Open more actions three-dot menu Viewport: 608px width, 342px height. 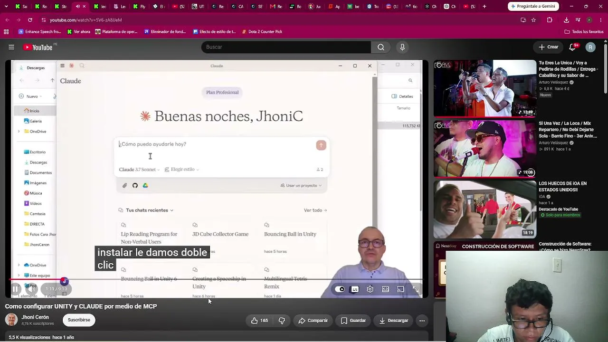(x=422, y=321)
